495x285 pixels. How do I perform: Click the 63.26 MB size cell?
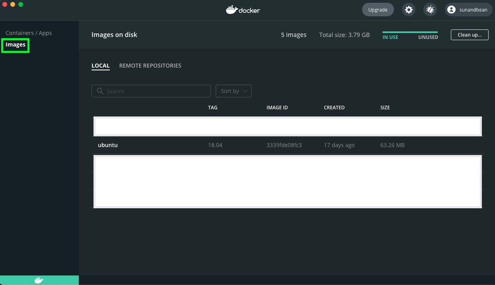coord(392,145)
